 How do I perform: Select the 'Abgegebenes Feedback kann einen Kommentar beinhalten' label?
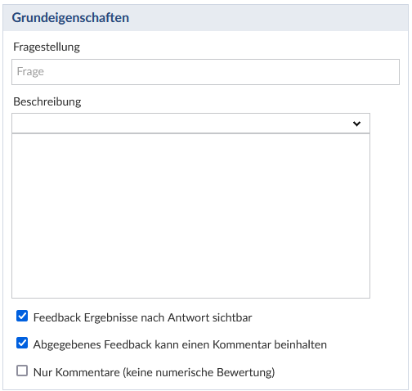tap(180, 344)
